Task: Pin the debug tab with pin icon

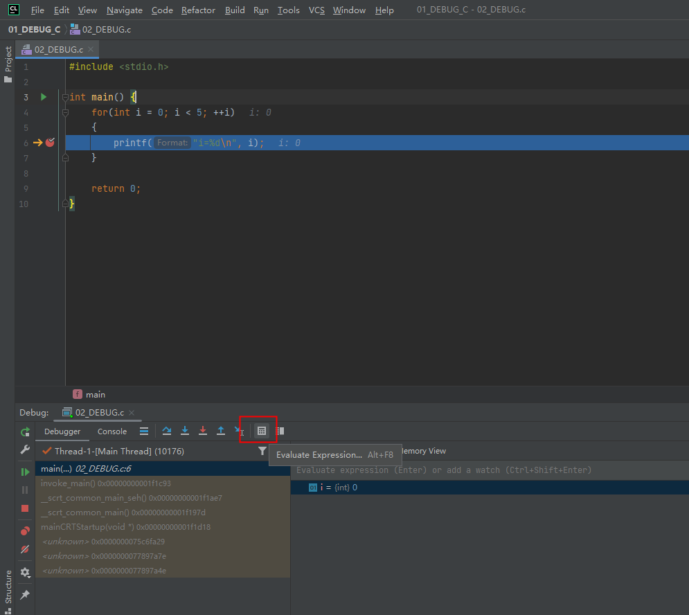Action: coord(25,595)
